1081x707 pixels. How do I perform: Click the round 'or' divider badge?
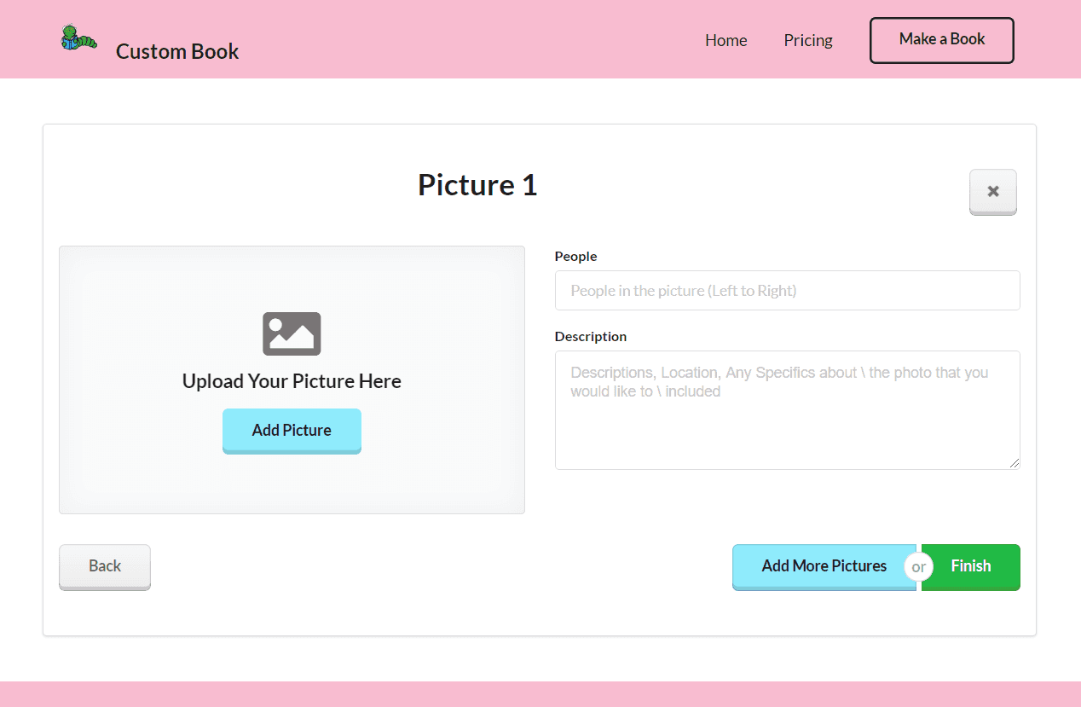(x=919, y=567)
